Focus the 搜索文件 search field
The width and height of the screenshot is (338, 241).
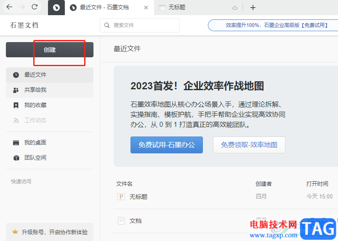(x=140, y=25)
